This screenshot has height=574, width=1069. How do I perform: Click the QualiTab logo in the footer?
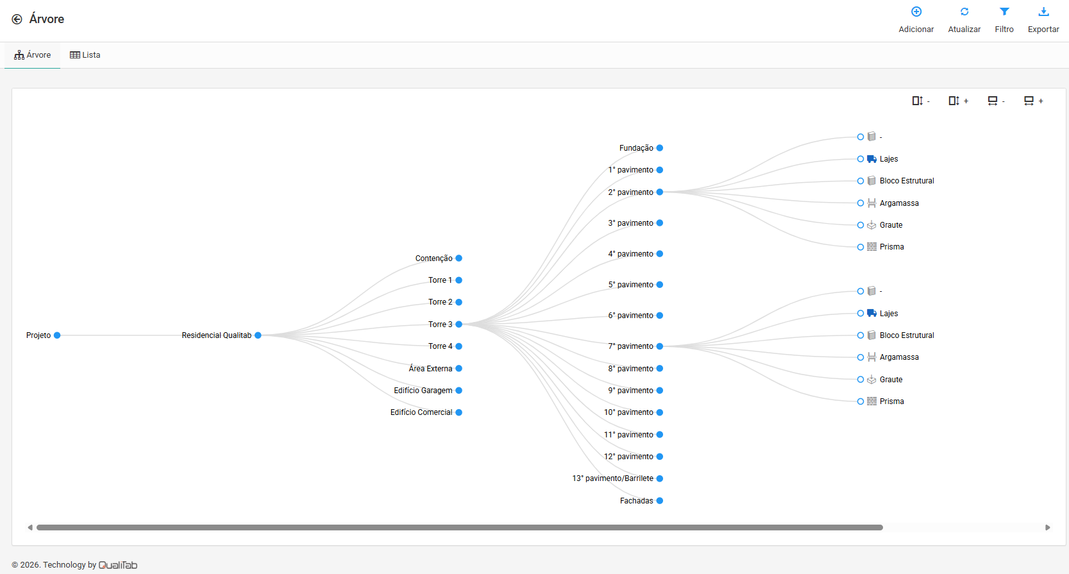(x=118, y=565)
